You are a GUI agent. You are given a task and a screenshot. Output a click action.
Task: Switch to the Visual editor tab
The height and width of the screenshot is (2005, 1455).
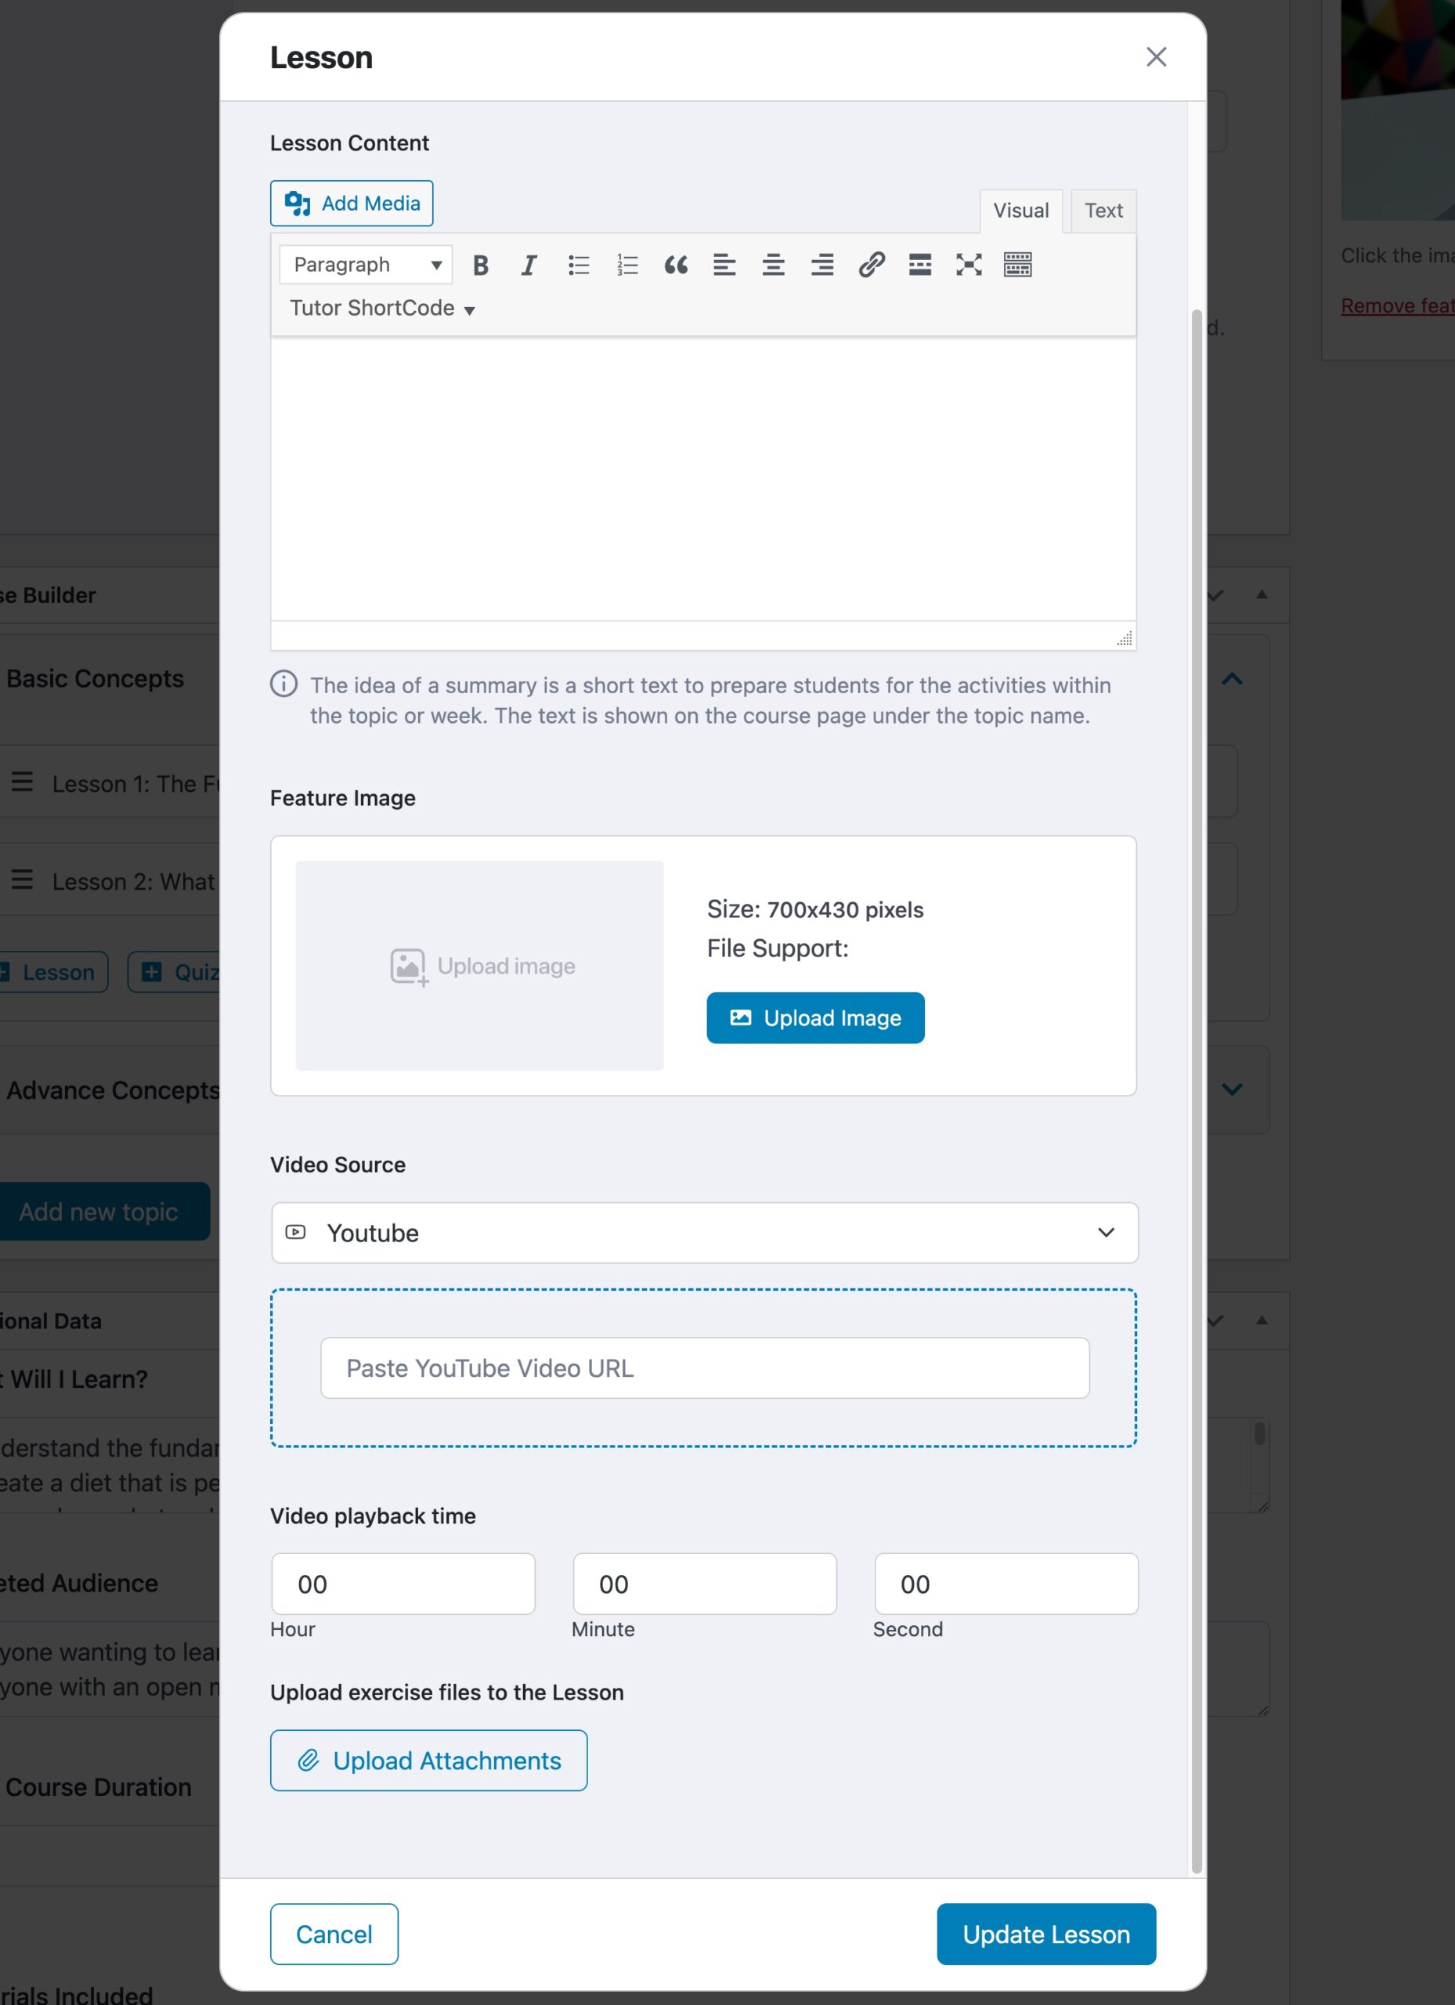click(x=1021, y=211)
